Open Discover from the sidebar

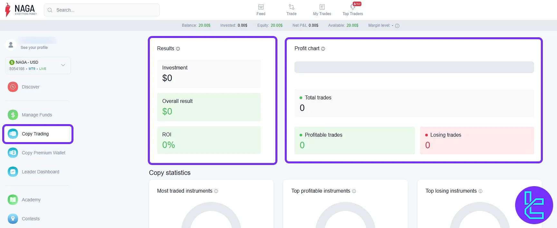pos(31,87)
